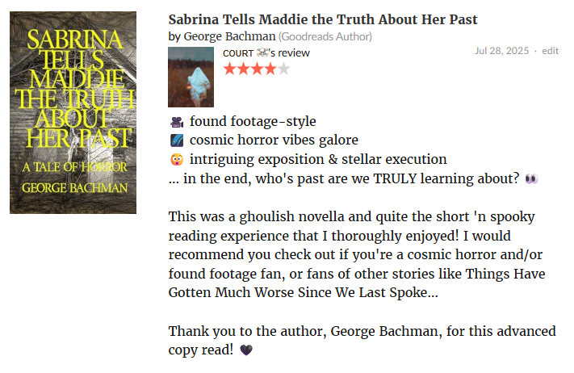Click the Goodreads Author label
Screen dimensions: 574x373
click(325, 36)
